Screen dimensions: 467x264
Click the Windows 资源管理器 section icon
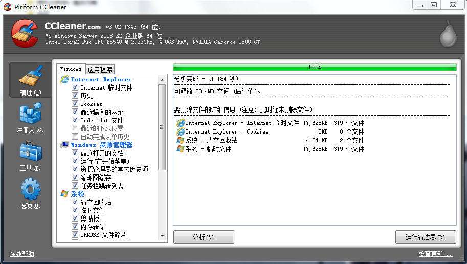click(64, 145)
